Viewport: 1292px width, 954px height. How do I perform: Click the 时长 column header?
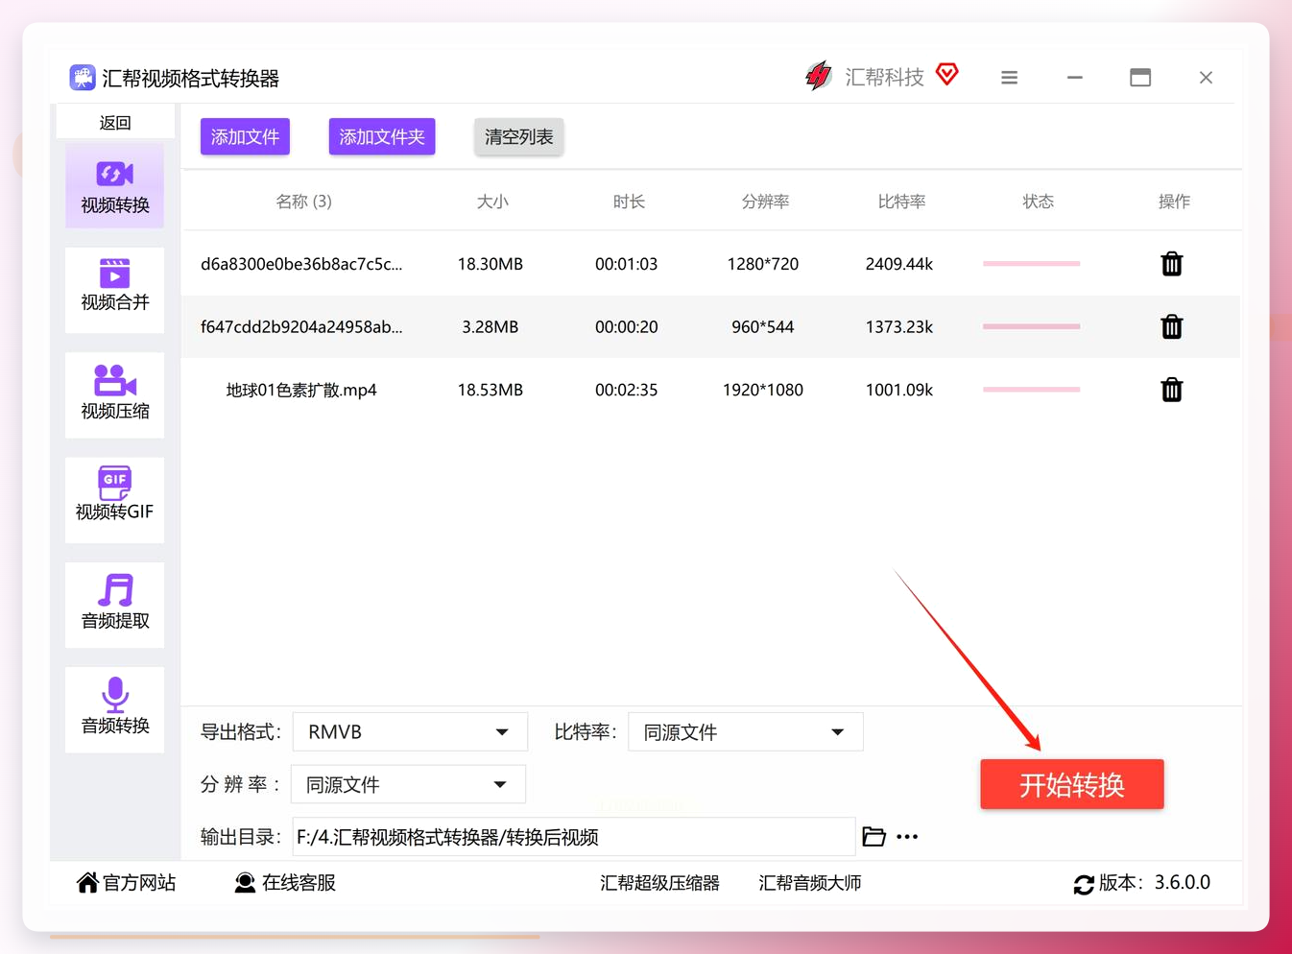629,202
